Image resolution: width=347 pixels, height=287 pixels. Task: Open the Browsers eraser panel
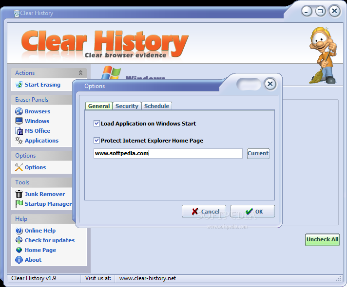click(x=38, y=111)
